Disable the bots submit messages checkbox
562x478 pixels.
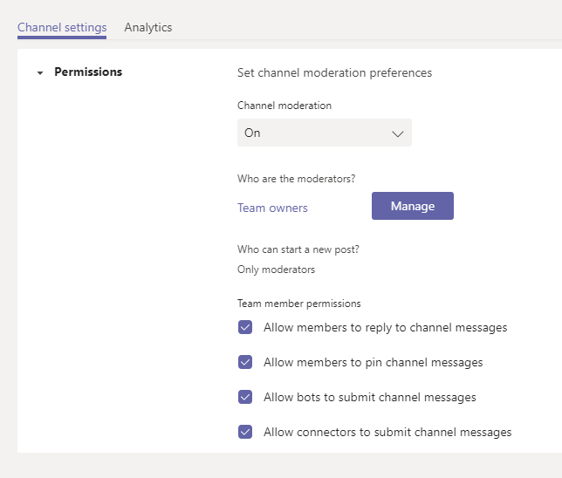click(x=245, y=397)
